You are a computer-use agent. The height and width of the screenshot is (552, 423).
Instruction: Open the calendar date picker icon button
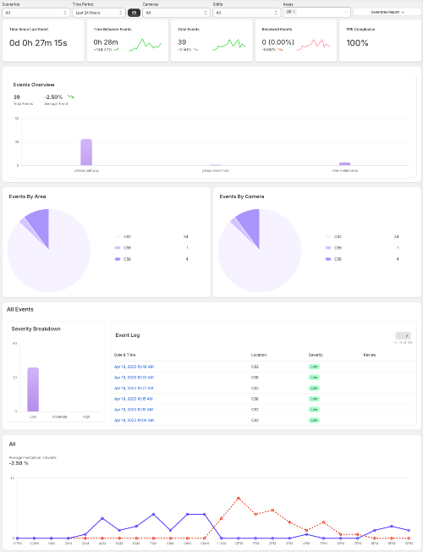coord(134,13)
